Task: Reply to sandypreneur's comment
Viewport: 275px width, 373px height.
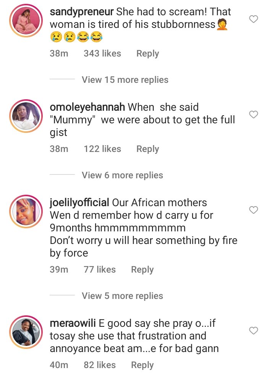Action: (147, 54)
